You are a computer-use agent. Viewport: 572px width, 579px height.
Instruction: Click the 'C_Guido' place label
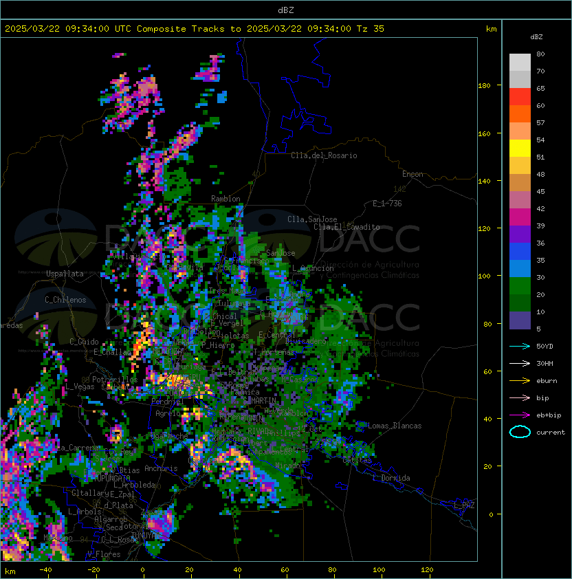click(x=84, y=342)
